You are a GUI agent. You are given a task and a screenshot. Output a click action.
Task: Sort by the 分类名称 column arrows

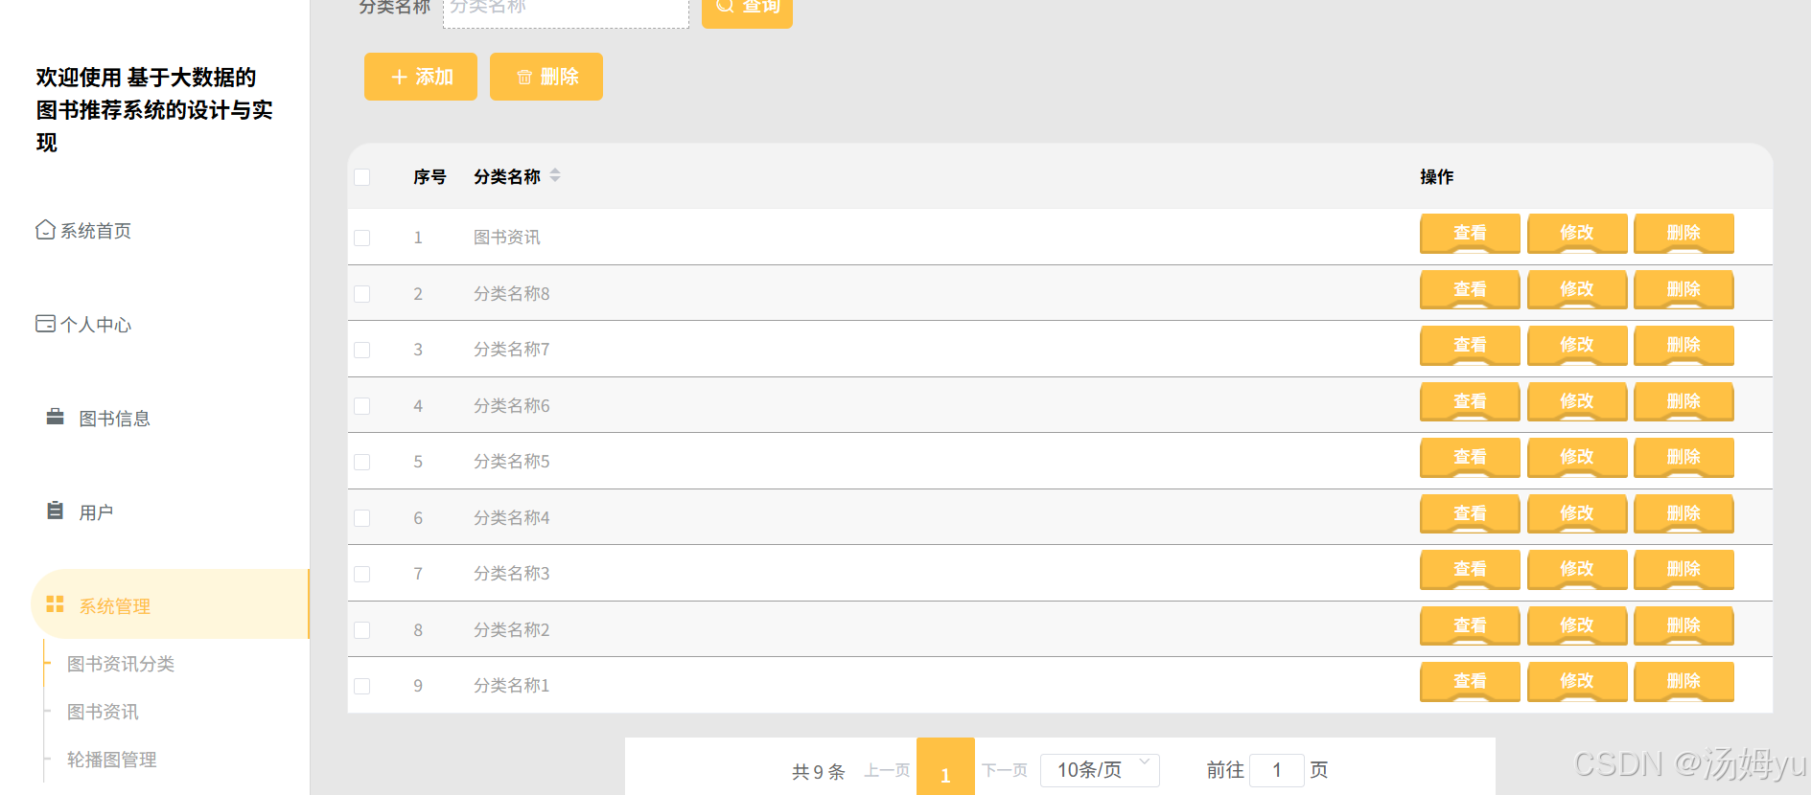coord(555,175)
